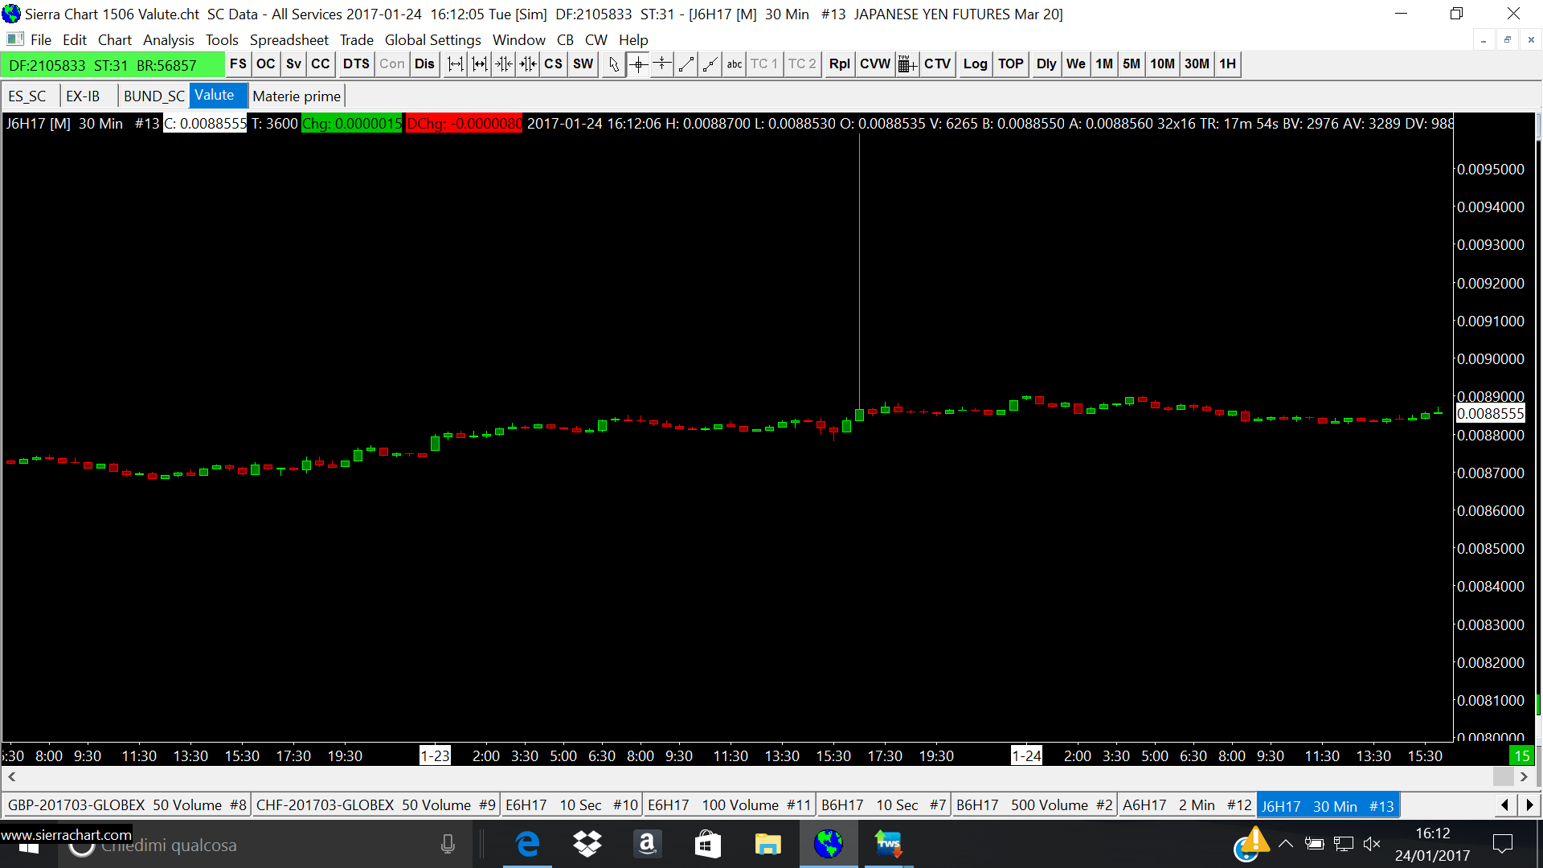This screenshot has width=1543, height=868.
Task: Switch to the Materie prime tab
Action: point(297,96)
